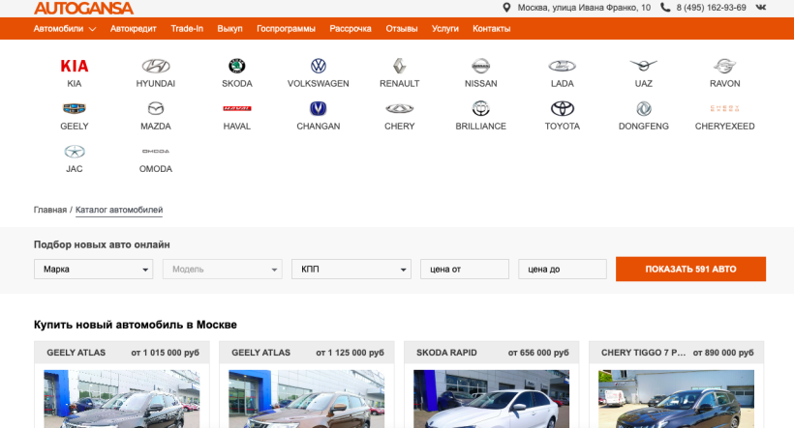
Task: Click the price 'от 890 000 руб'
Action: tap(723, 353)
